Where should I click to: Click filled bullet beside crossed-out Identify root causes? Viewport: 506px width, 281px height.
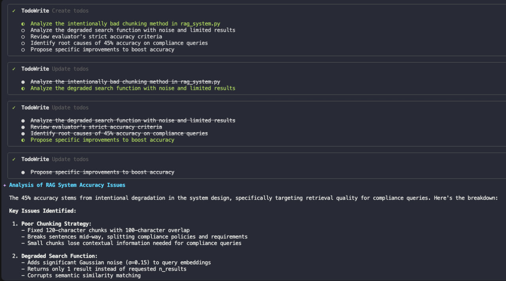[x=23, y=133]
